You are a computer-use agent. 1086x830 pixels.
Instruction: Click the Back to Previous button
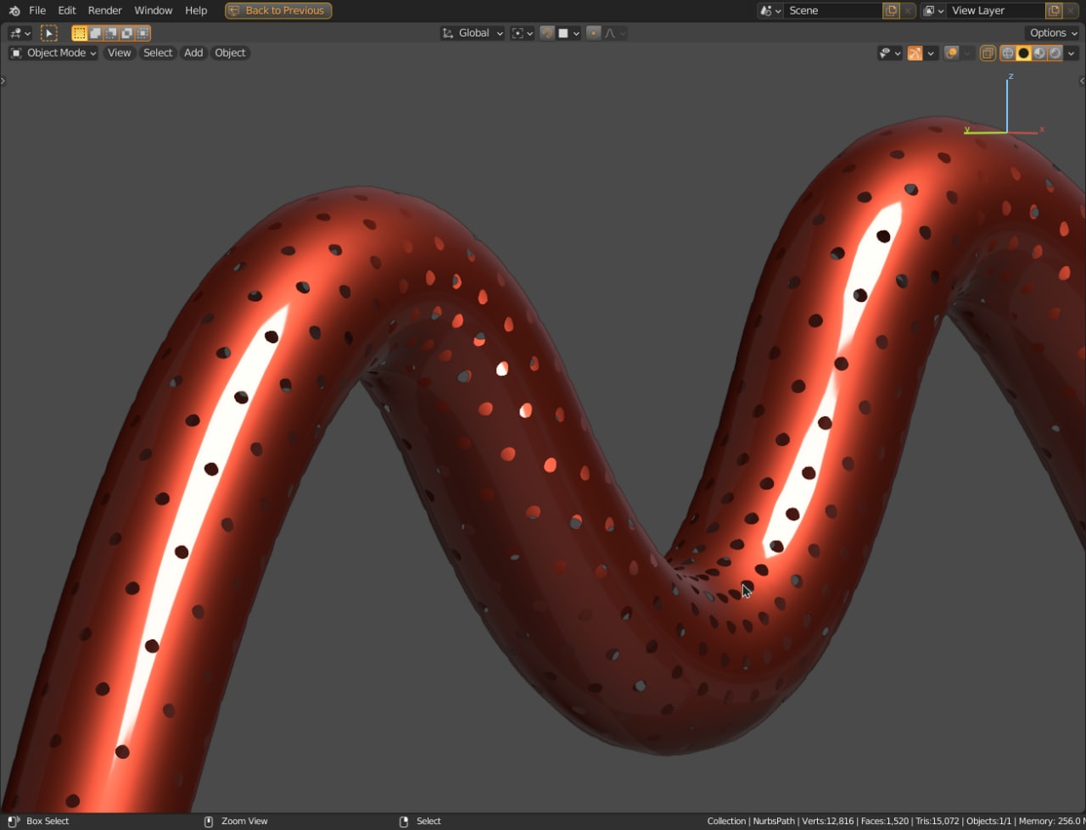click(278, 10)
